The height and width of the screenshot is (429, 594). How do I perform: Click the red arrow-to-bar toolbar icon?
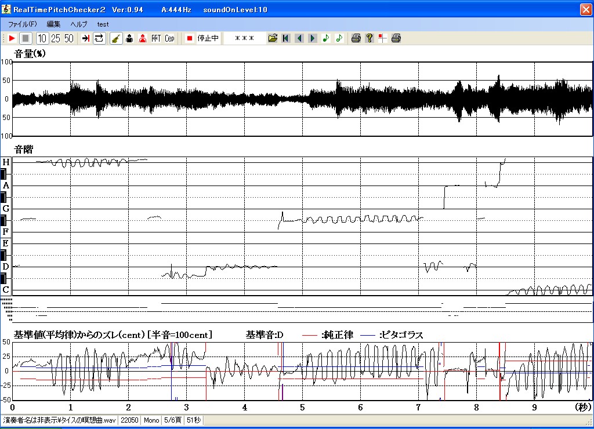point(86,38)
